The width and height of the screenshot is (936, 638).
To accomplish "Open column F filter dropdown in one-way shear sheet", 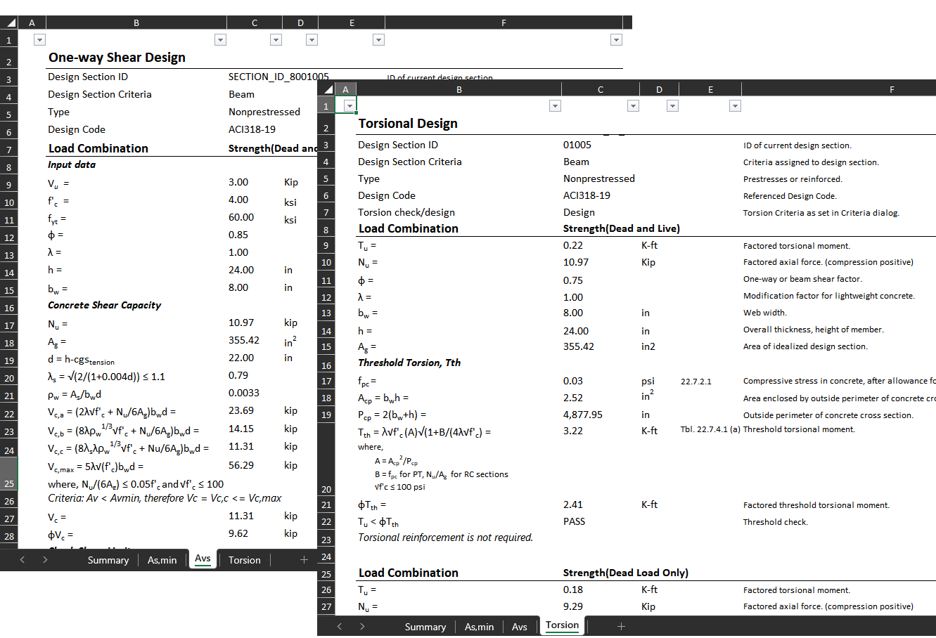I will pos(616,40).
